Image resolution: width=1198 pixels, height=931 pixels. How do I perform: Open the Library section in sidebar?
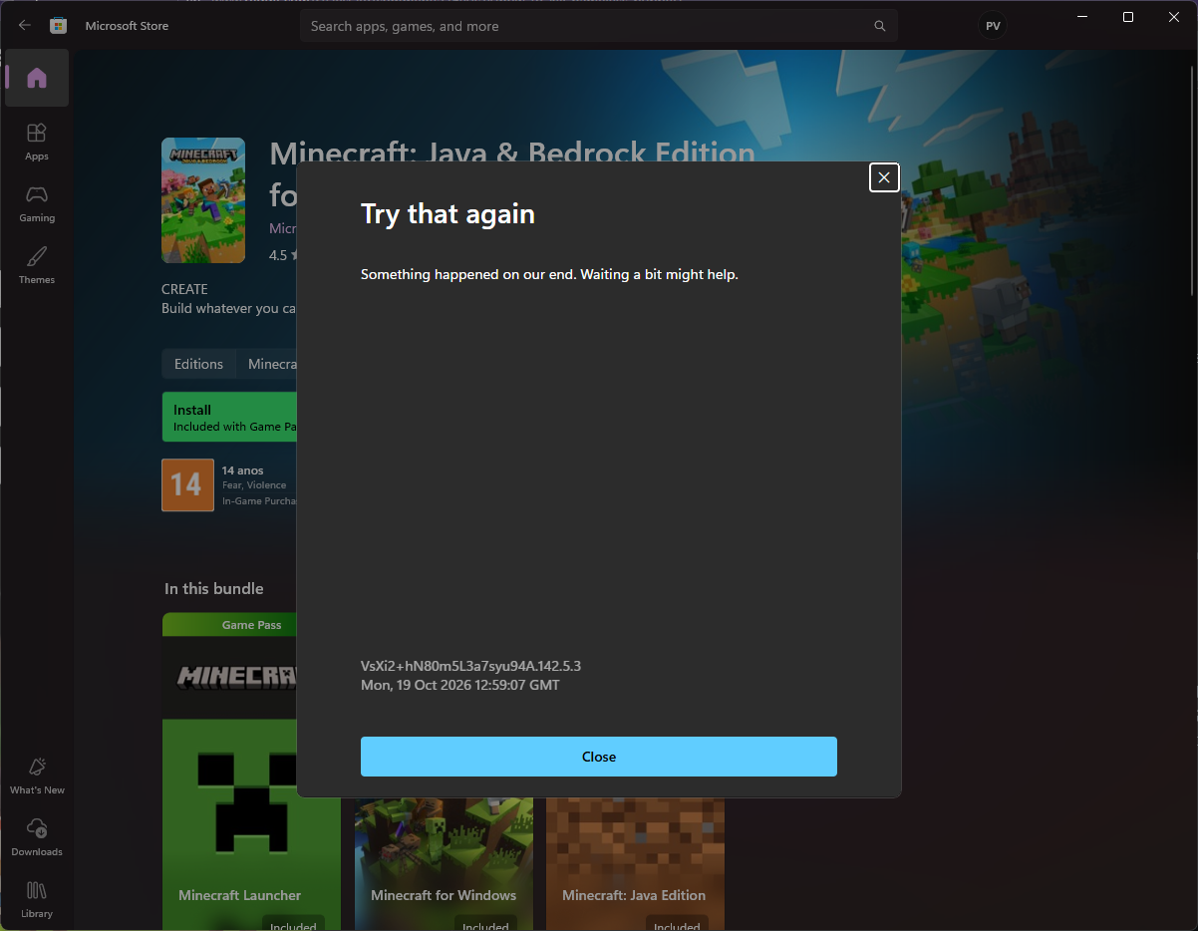coord(37,898)
